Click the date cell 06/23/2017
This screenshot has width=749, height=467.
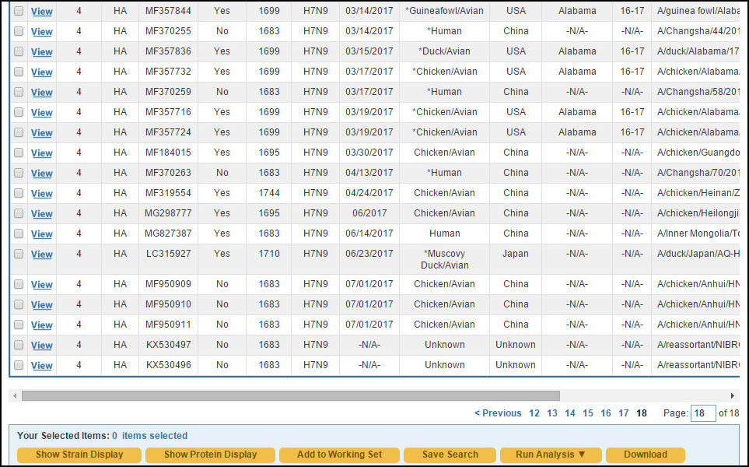click(x=369, y=254)
